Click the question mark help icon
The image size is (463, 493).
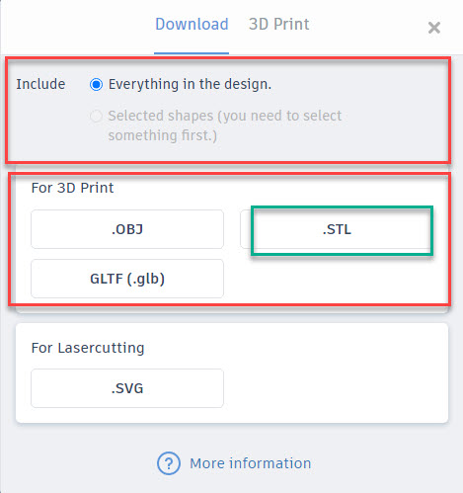click(x=169, y=463)
